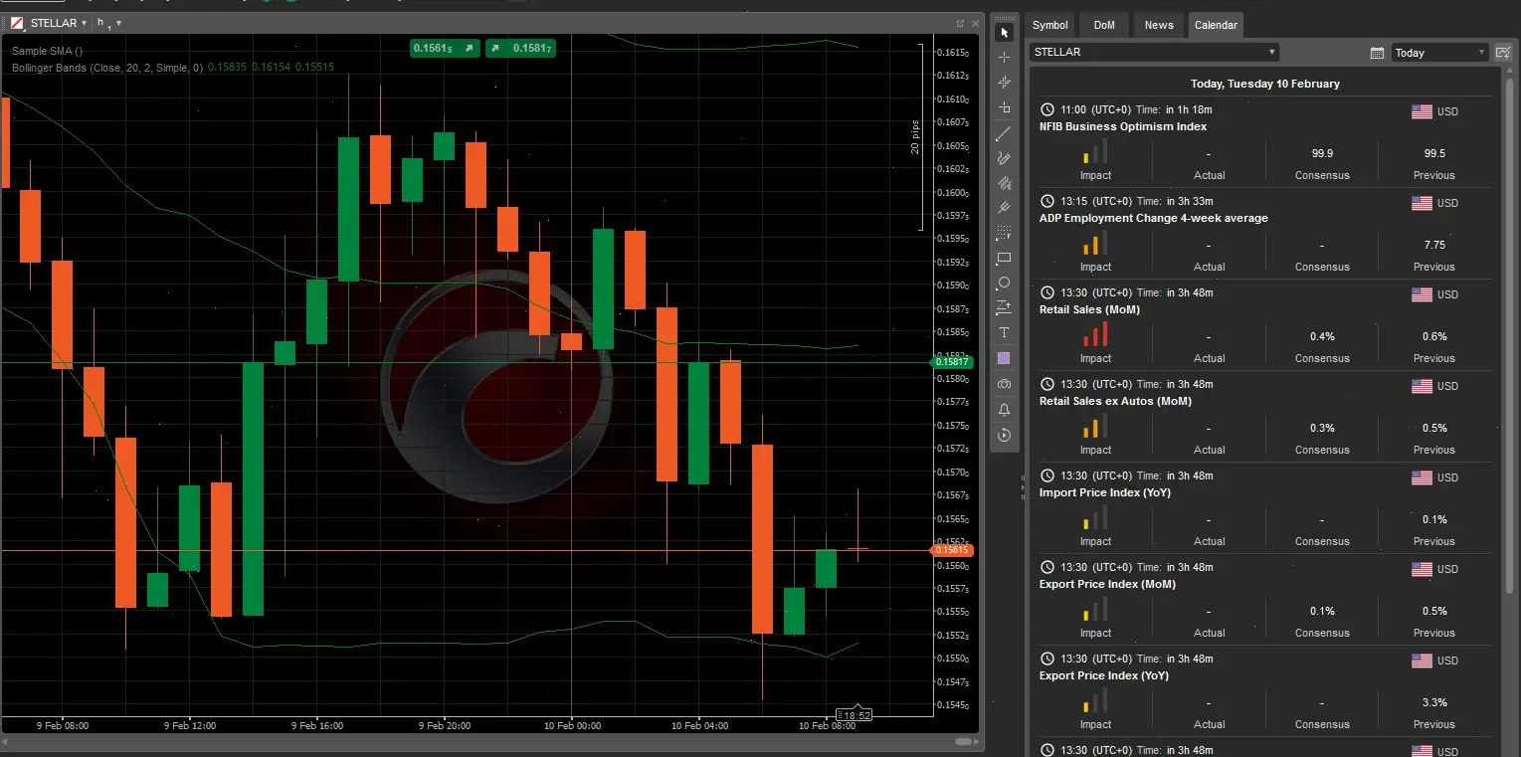Screen dimensions: 1521x757
Task: Select the rectangle drawing tool
Action: click(1004, 258)
